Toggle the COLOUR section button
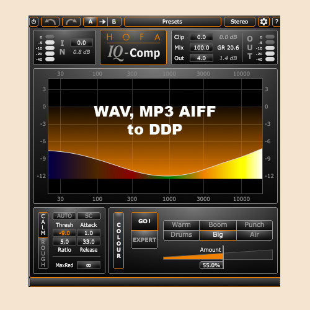The height and width of the screenshot is (310, 310). pos(118,241)
